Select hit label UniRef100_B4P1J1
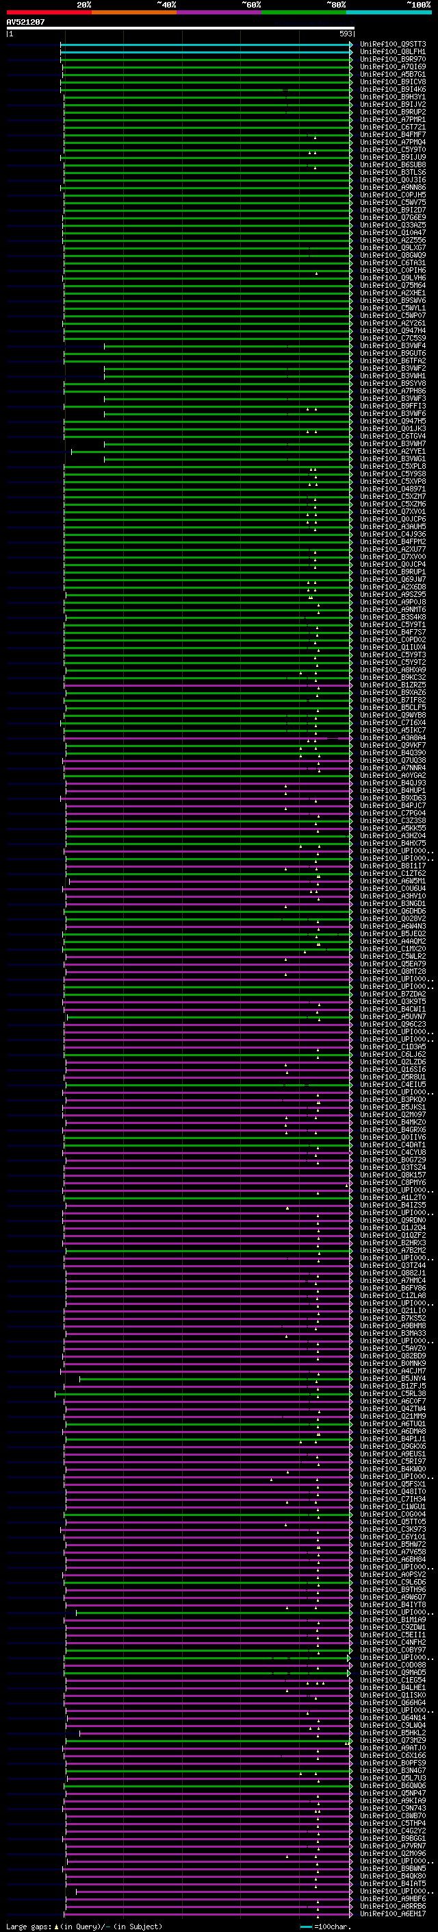 [x=393, y=1439]
